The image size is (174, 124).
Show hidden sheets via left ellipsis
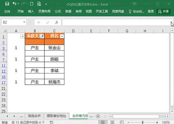pyautogui.click(x=21, y=116)
